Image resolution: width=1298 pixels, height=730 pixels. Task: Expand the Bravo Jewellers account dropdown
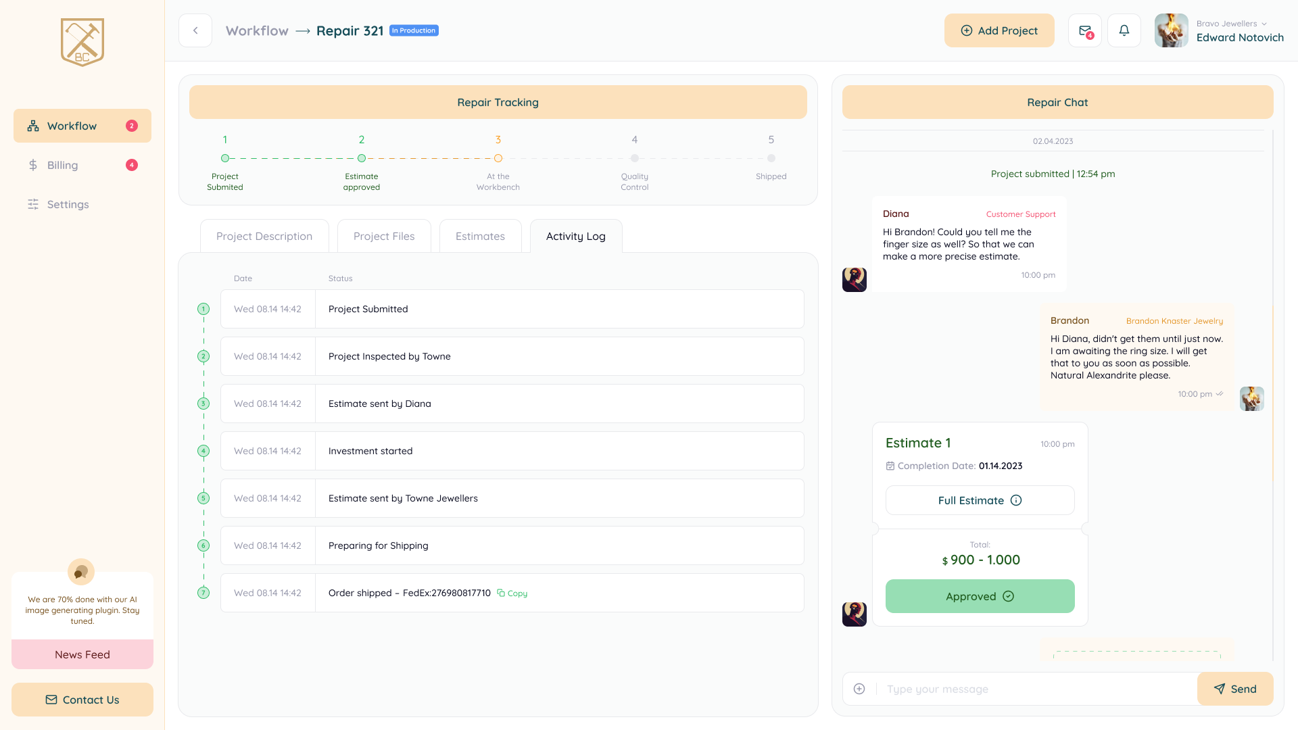(x=1264, y=24)
